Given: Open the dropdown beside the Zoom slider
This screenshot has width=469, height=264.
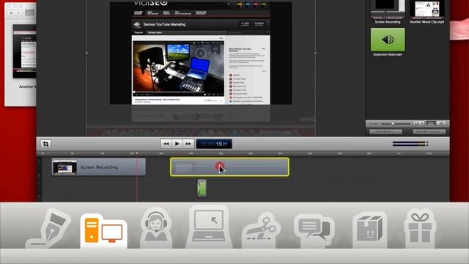Looking at the screenshot, I should 418,123.
